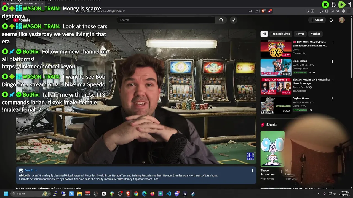Show hidden system tray icons chevron
The height and width of the screenshot is (198, 353).
pyautogui.click(x=319, y=194)
